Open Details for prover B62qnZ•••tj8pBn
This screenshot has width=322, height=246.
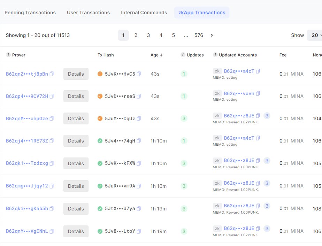(x=76, y=74)
